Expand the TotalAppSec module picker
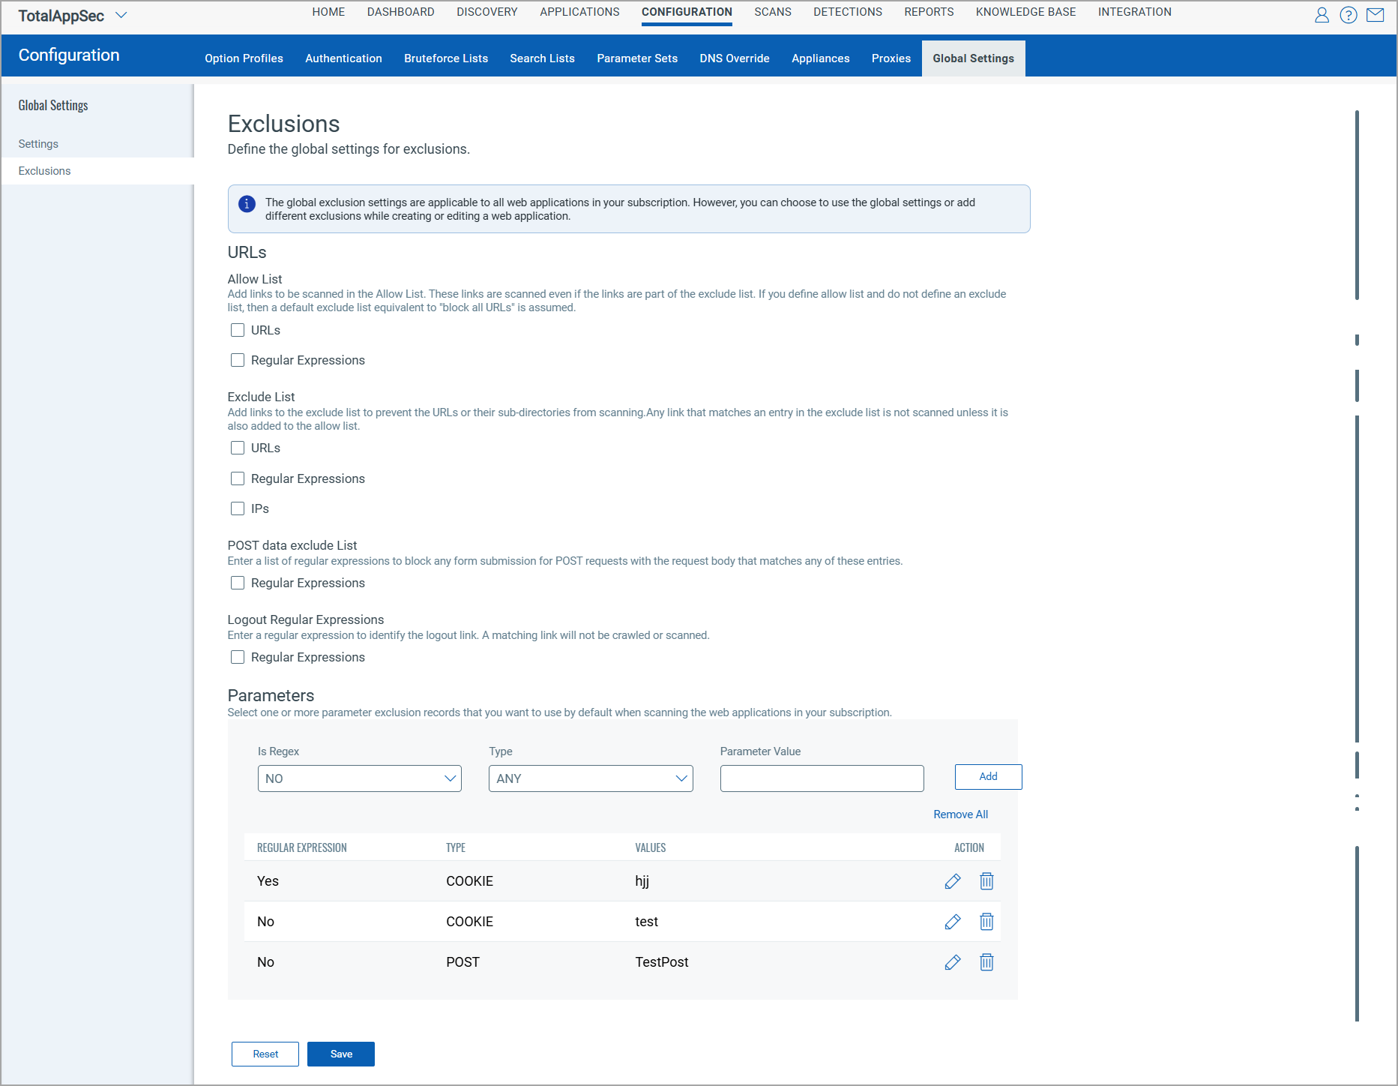Screen dimensions: 1398x1086 click(x=121, y=16)
